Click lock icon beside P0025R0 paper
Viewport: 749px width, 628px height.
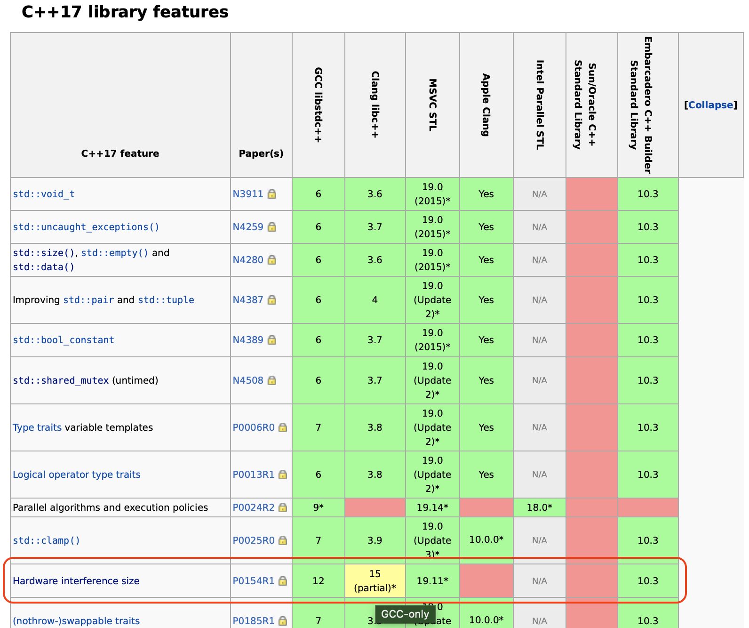point(283,540)
